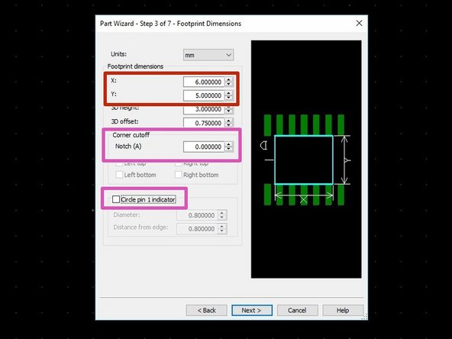The height and width of the screenshot is (339, 452).
Task: Toggle the Right bottom corner checkbox
Action: point(179,175)
